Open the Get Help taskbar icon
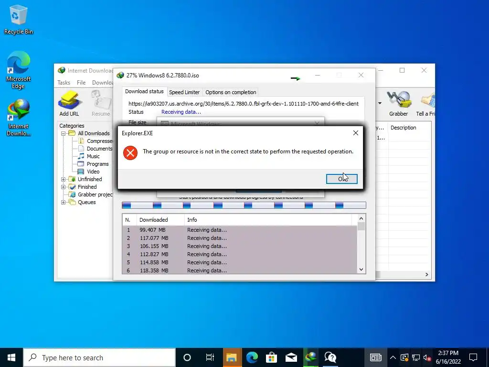 coord(330,357)
